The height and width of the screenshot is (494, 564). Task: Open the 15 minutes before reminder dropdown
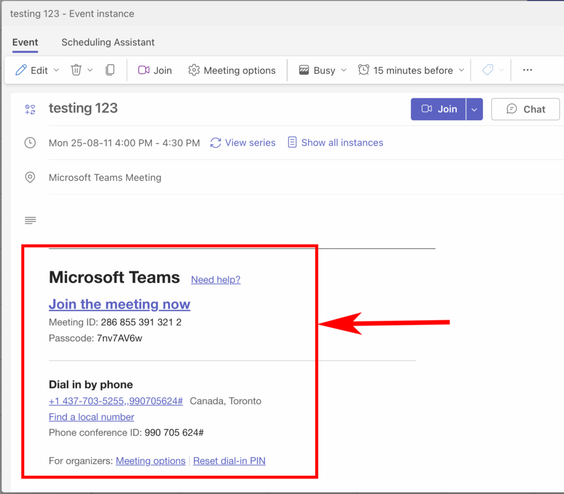(411, 70)
